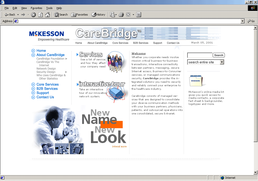Screen dimensions: 258x181
Task: Open Security Design sidebar item
Action: pyautogui.click(x=46, y=72)
